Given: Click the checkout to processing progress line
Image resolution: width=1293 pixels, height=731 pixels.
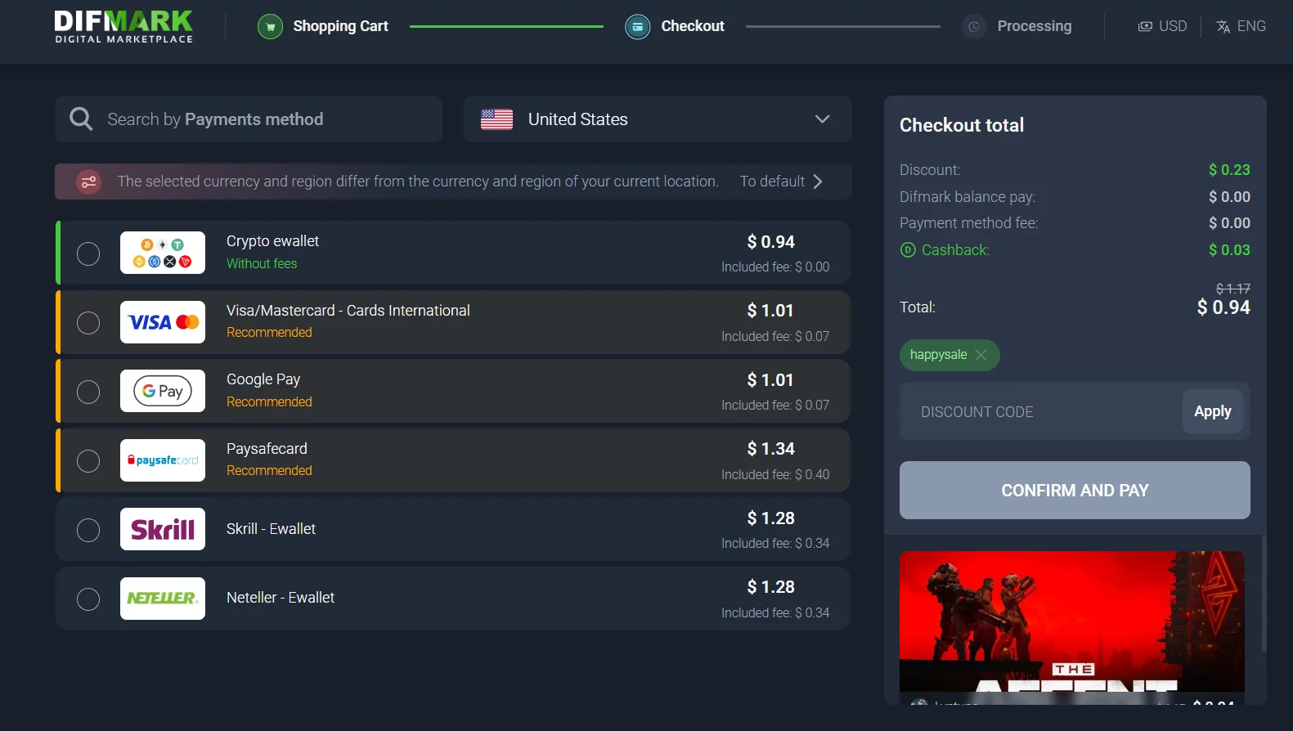Looking at the screenshot, I should click(843, 26).
